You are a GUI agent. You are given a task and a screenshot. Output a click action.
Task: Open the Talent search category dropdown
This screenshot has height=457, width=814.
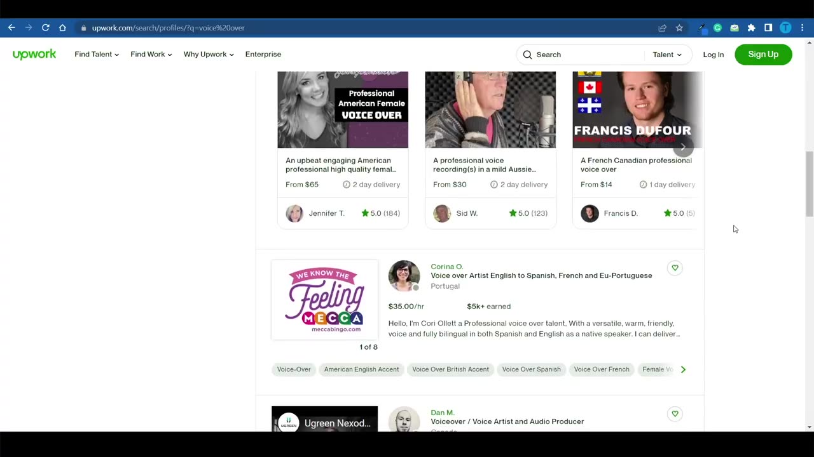coord(667,55)
